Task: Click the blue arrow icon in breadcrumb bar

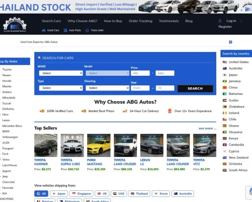Action: (230, 42)
